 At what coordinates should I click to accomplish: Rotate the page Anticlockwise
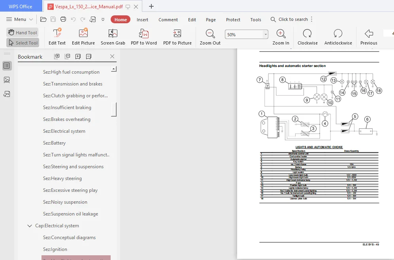pyautogui.click(x=338, y=37)
